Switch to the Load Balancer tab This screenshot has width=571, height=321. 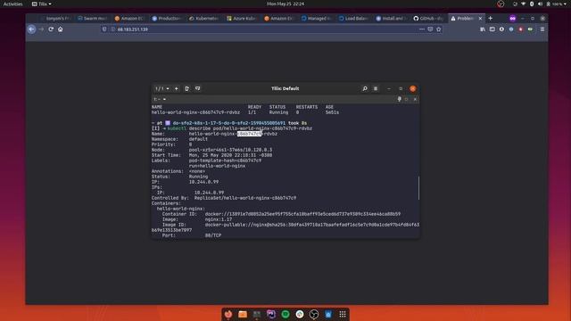(x=353, y=18)
